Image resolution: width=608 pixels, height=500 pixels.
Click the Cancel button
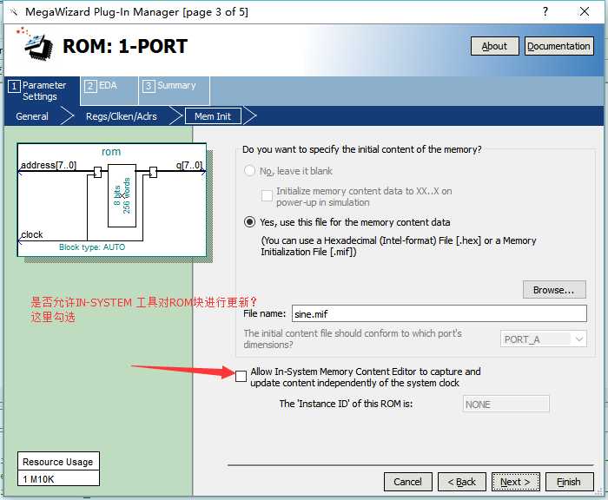tap(408, 482)
